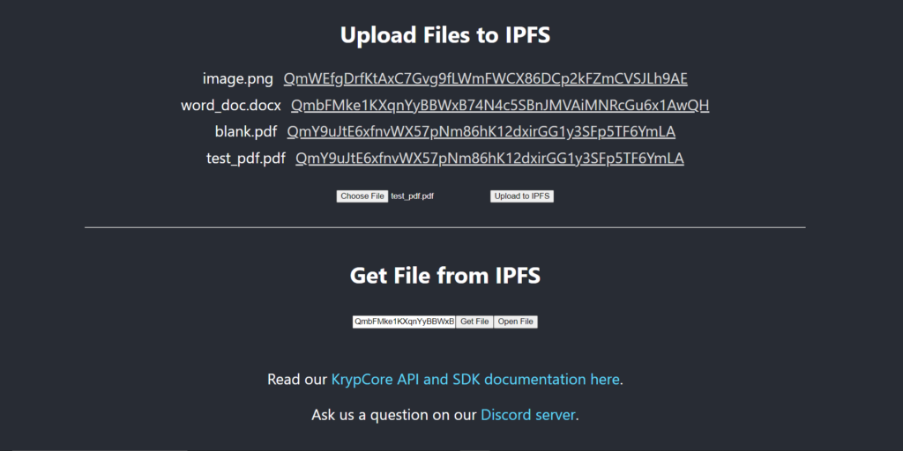Click the word_doc.docx file name label
Screen dimensions: 903x451
click(x=231, y=106)
